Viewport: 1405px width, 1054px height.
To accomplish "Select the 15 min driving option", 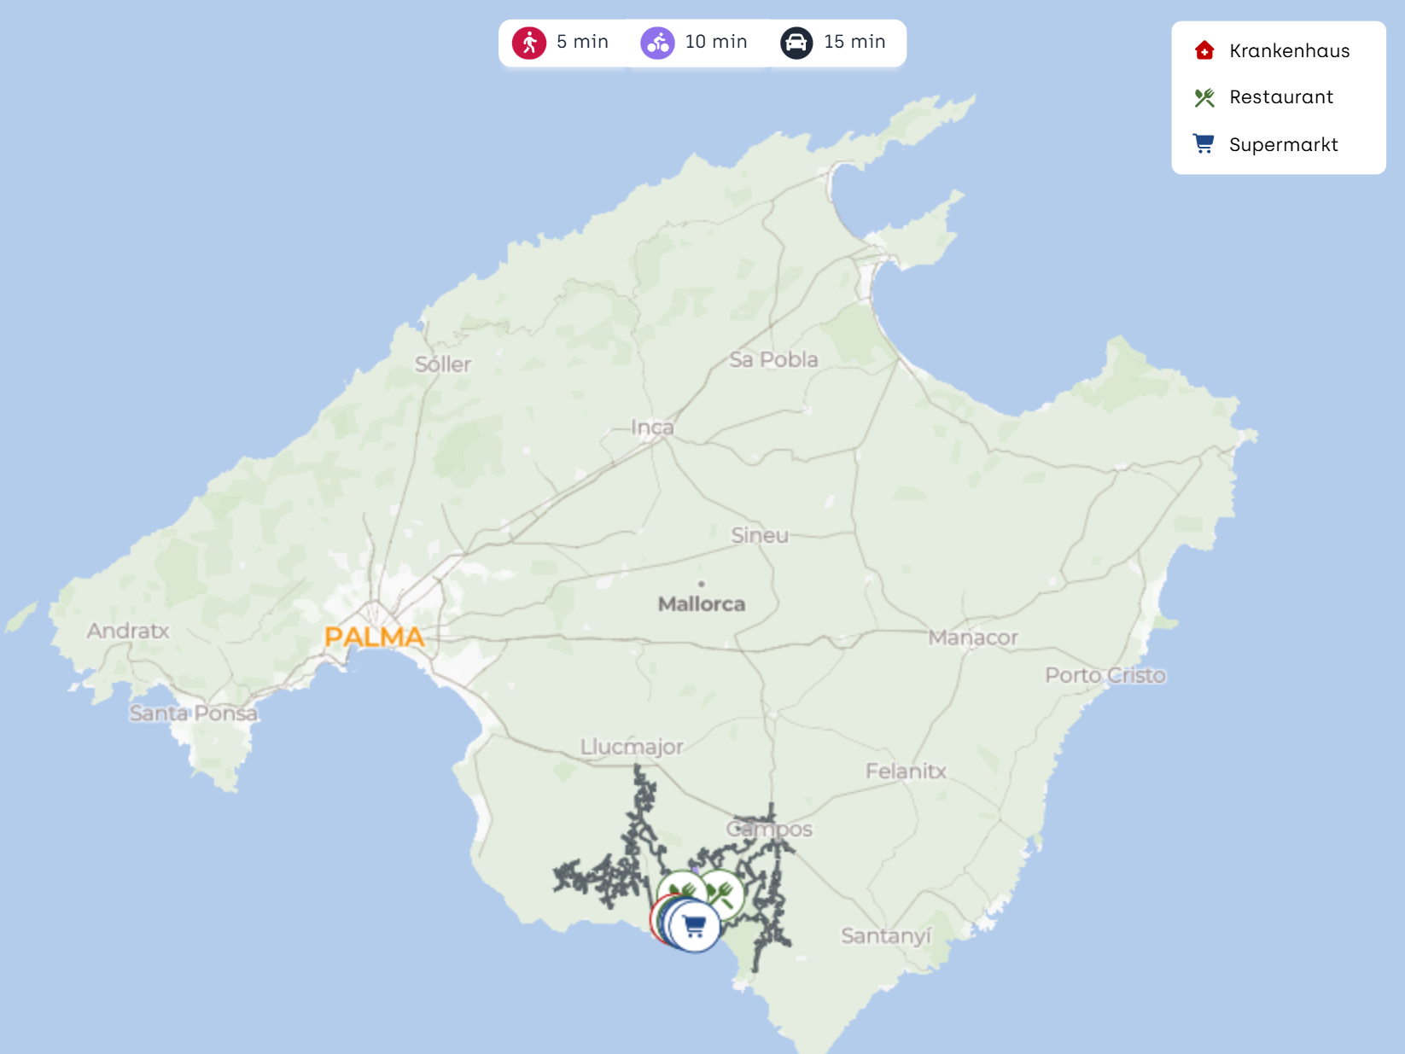I will click(834, 43).
